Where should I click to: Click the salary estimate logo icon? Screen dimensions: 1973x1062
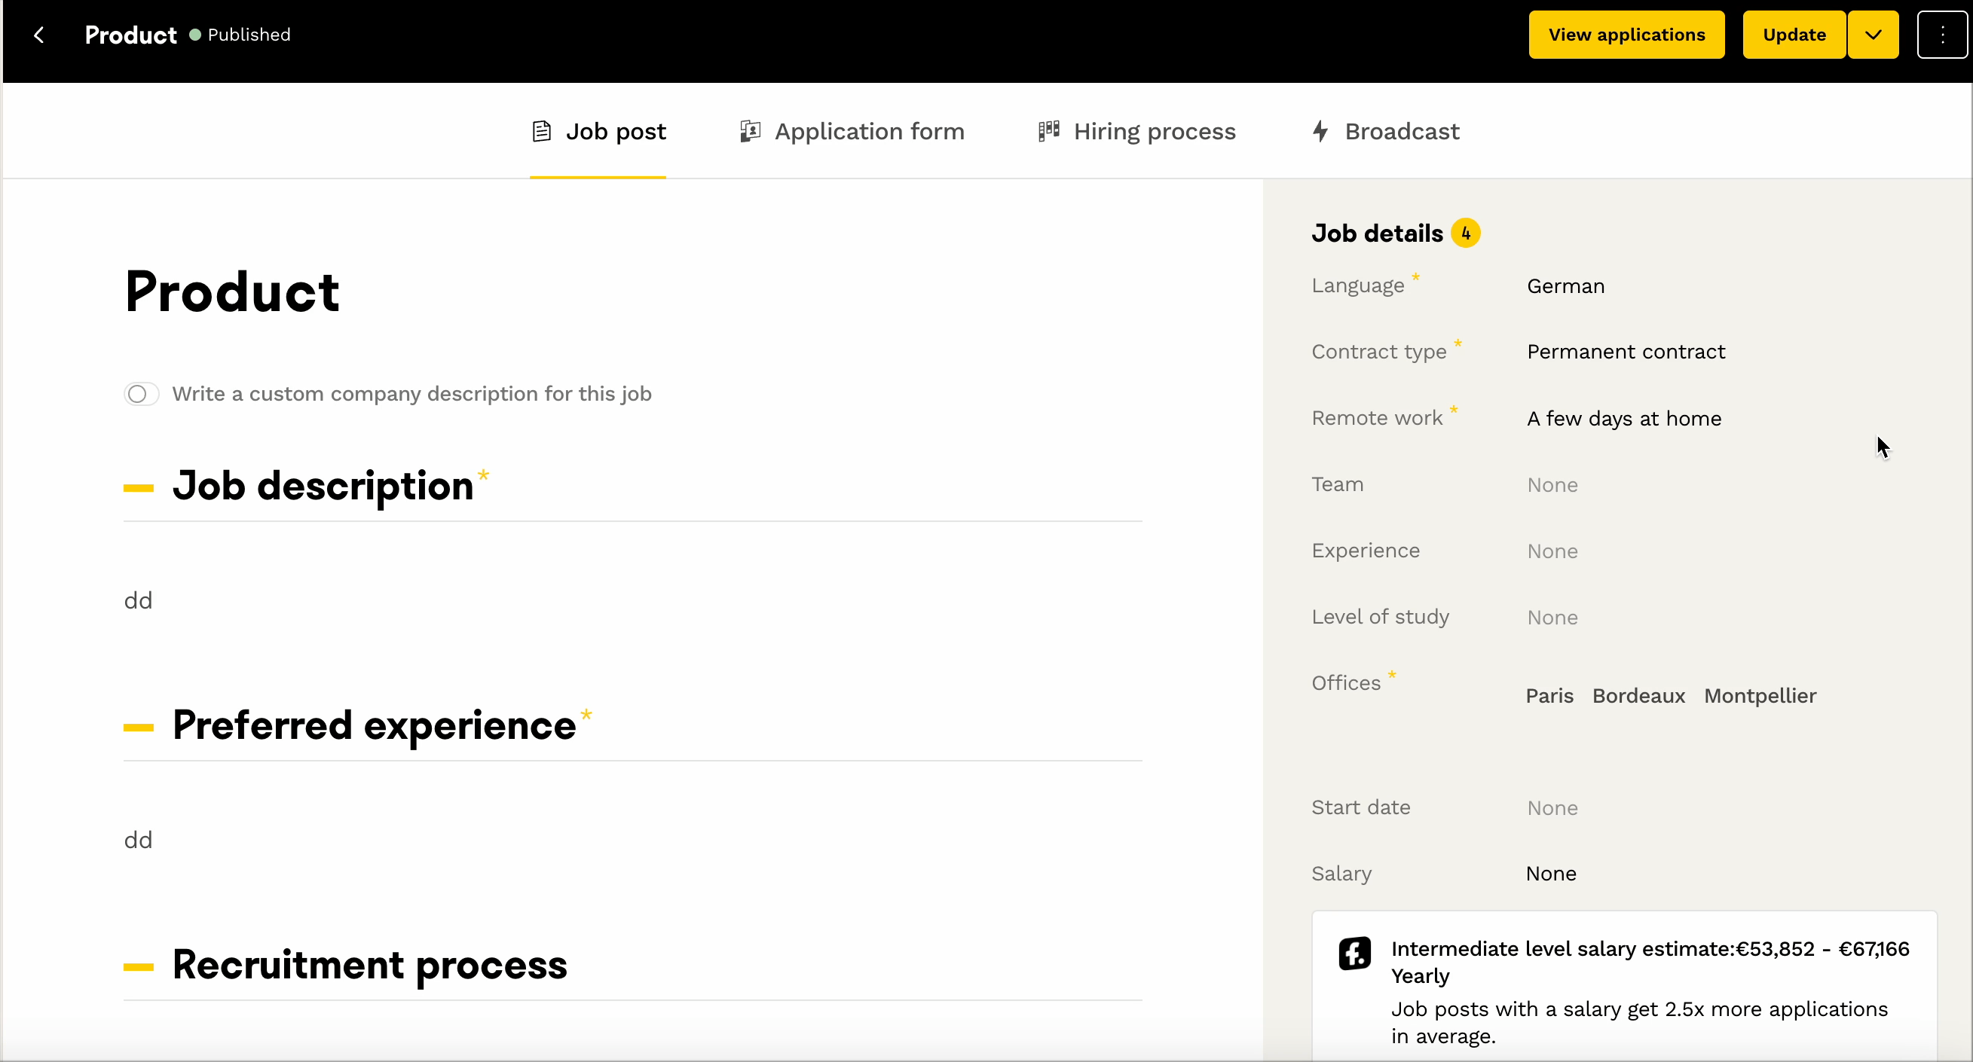coord(1354,954)
